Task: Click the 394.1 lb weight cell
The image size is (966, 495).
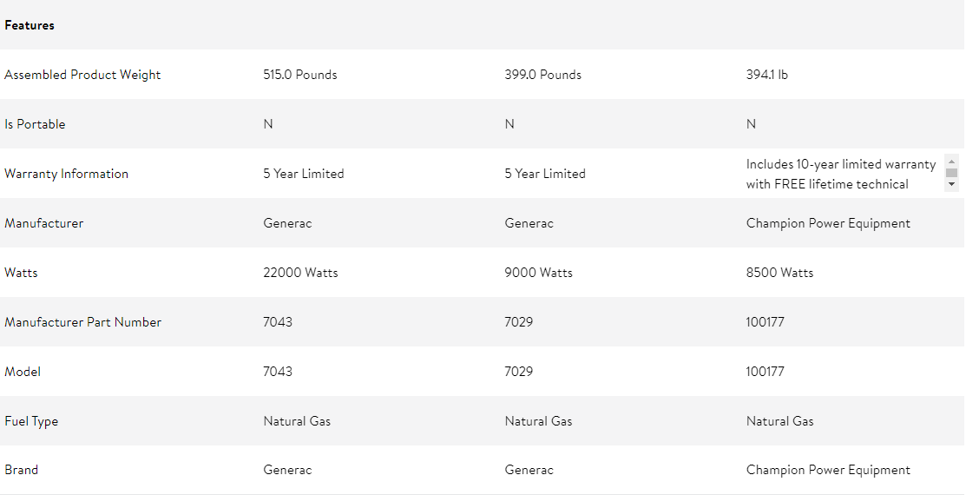Action: (766, 75)
